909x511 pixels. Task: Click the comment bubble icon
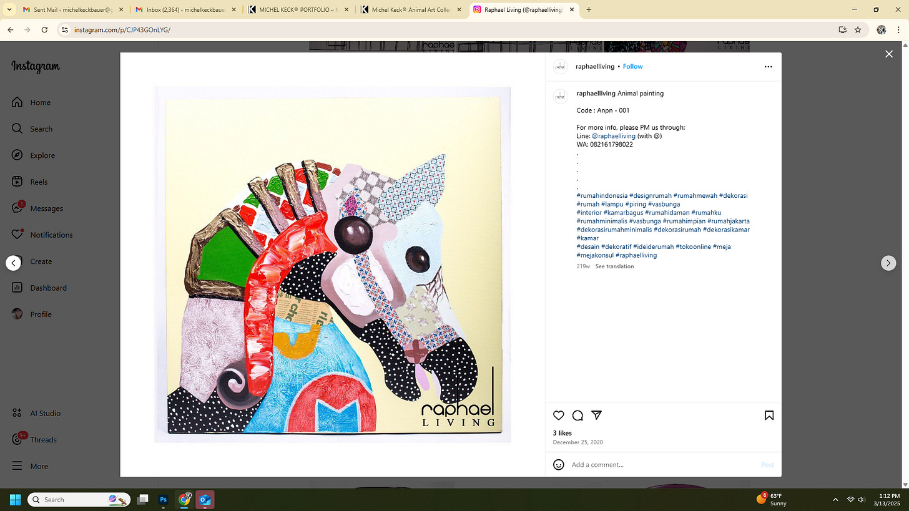[577, 416]
